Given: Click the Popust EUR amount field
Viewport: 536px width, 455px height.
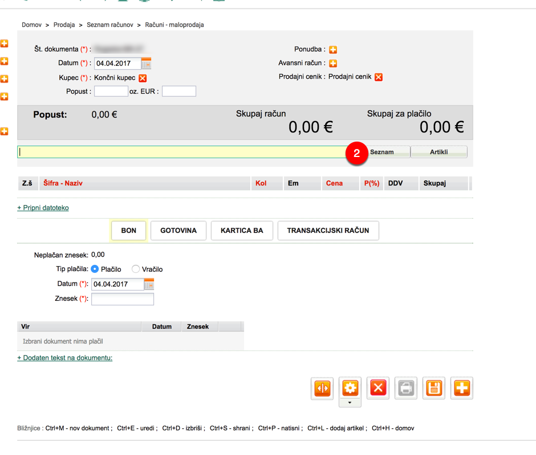Looking at the screenshot, I should pyautogui.click(x=179, y=91).
